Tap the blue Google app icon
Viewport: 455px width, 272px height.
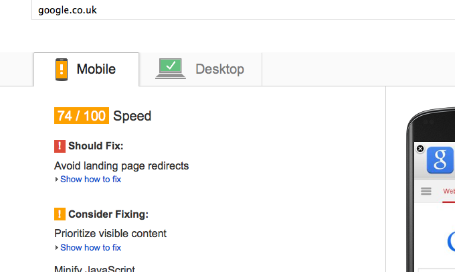click(x=440, y=160)
